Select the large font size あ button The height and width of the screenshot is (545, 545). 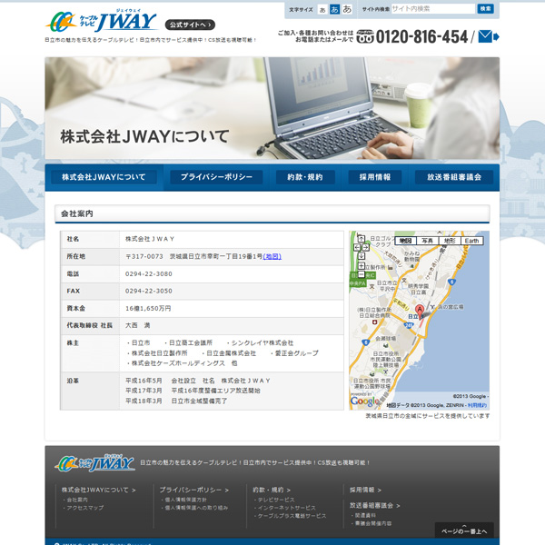point(347,9)
